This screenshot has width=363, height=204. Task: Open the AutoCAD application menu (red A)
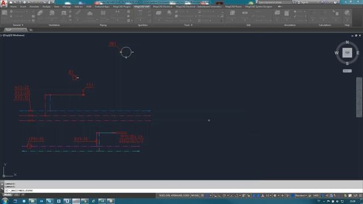coord(4,3)
